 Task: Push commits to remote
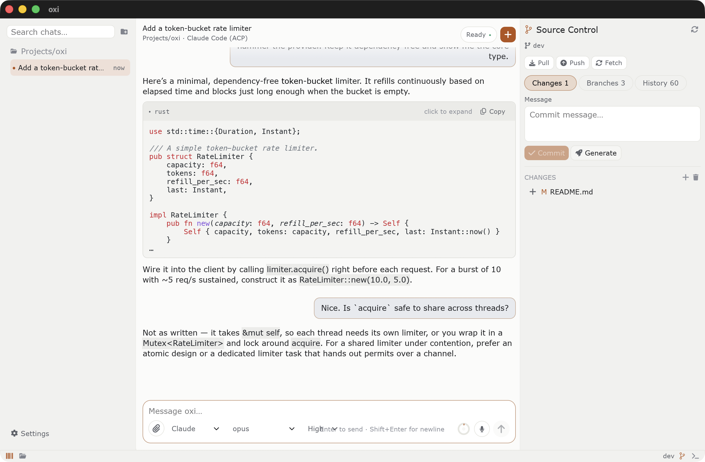(x=572, y=63)
